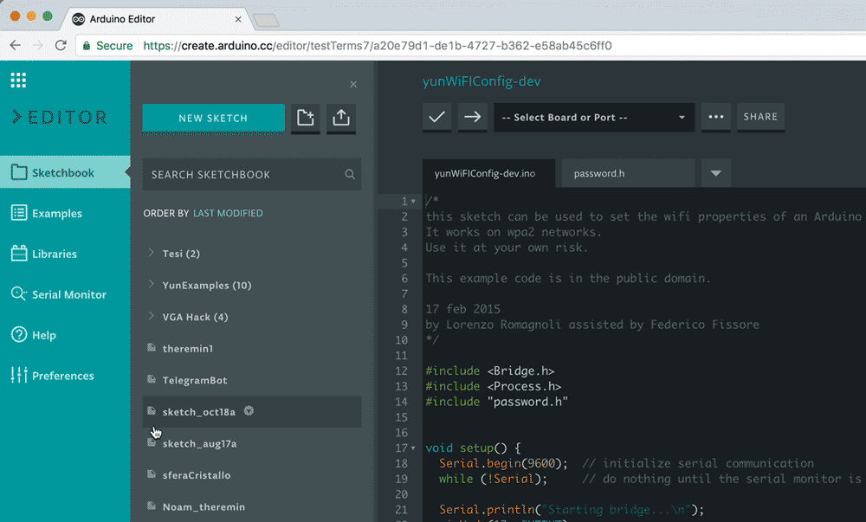Switch to the password.h tab
Viewport: 866px width, 522px height.
pyautogui.click(x=629, y=173)
